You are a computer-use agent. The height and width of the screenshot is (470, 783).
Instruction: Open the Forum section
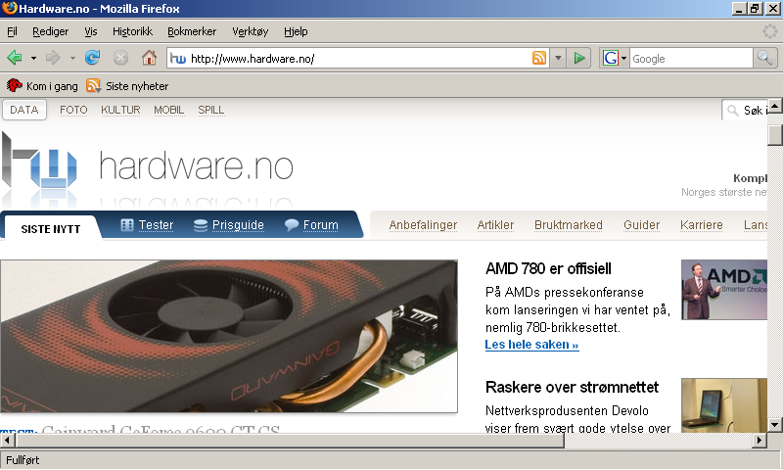coord(311,225)
